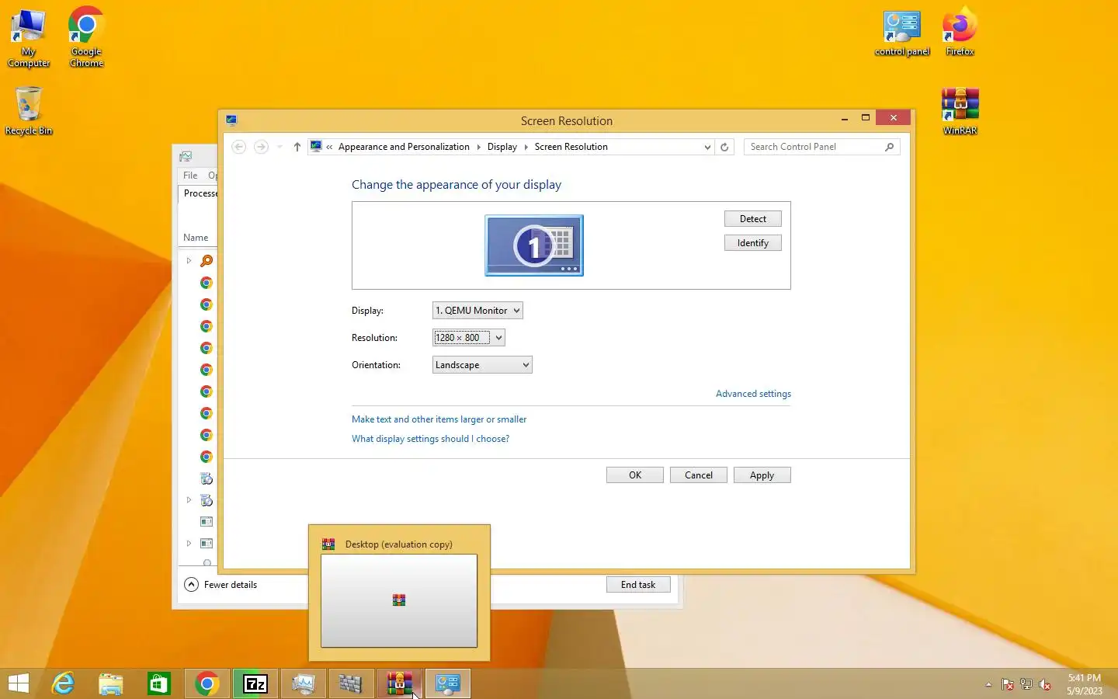Sort by Name column in Task Manager
Screen dimensions: 1118x699
196,238
